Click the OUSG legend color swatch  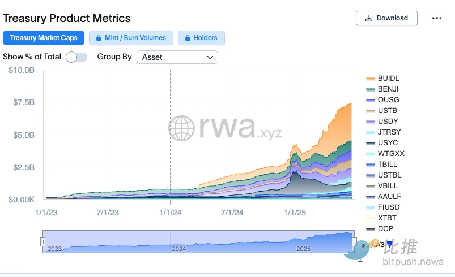coord(371,100)
